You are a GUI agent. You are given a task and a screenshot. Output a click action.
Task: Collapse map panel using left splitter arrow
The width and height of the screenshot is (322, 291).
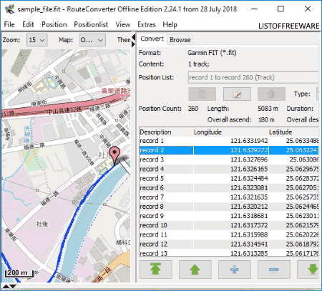133,37
